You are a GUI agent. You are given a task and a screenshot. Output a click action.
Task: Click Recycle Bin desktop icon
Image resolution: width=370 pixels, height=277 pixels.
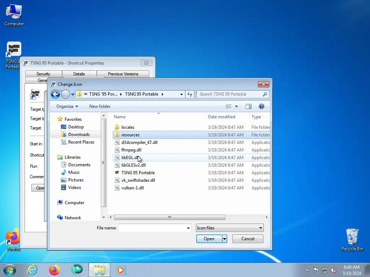tap(352, 239)
